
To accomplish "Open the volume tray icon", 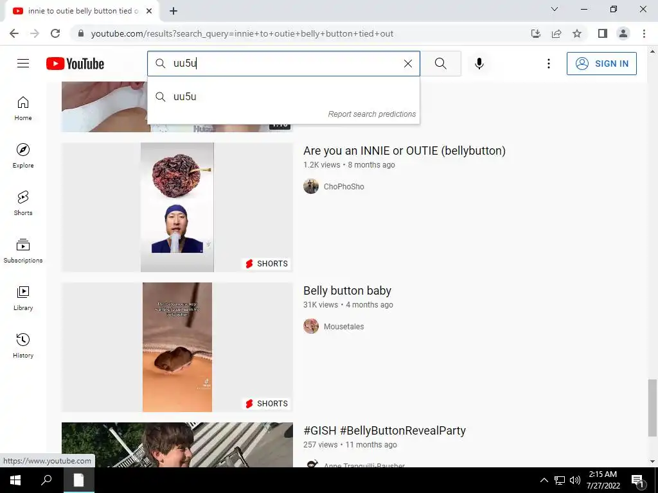I will point(575,480).
